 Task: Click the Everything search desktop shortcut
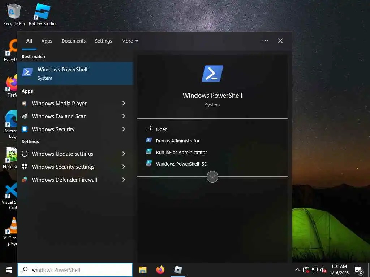(x=10, y=50)
